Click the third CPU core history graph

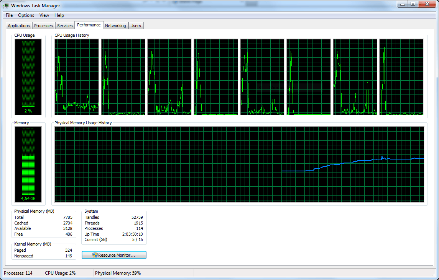[170, 77]
